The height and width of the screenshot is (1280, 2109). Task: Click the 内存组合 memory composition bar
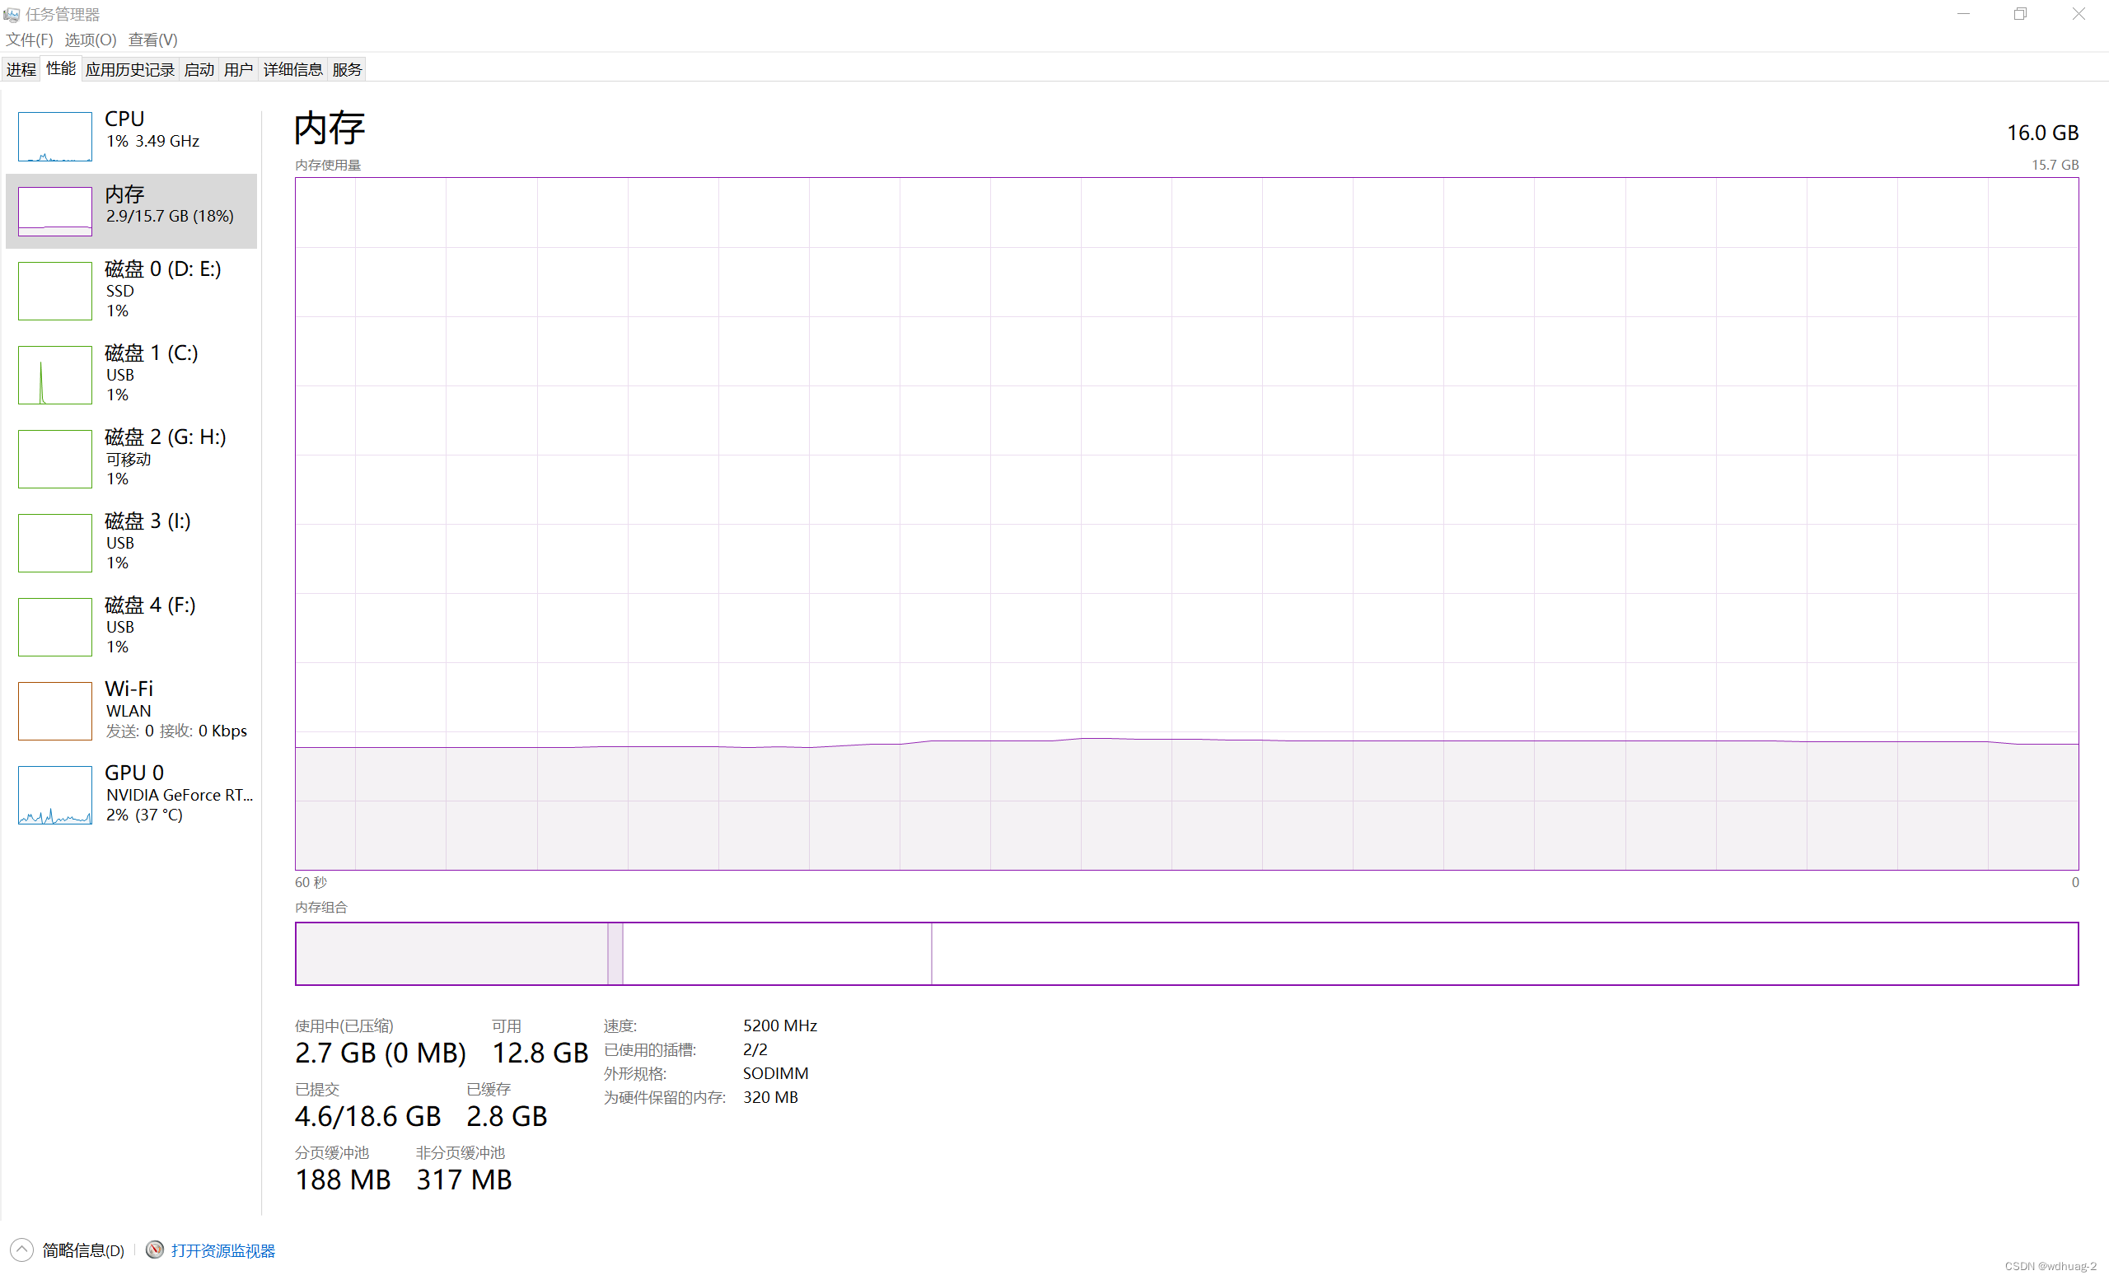click(1185, 953)
